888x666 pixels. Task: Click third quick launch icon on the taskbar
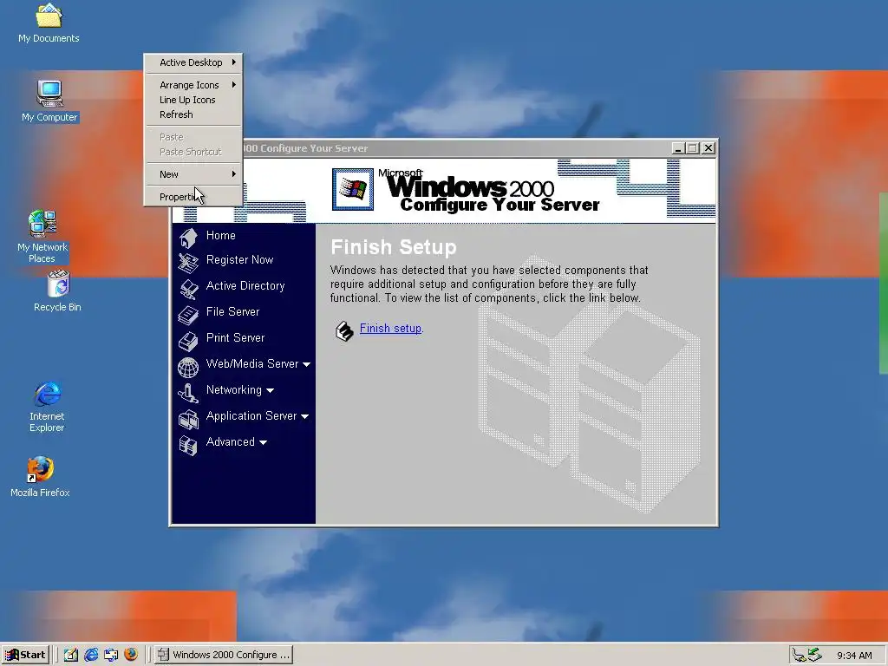[x=111, y=655]
